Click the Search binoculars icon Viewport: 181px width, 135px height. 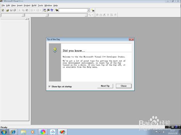pos(93,10)
